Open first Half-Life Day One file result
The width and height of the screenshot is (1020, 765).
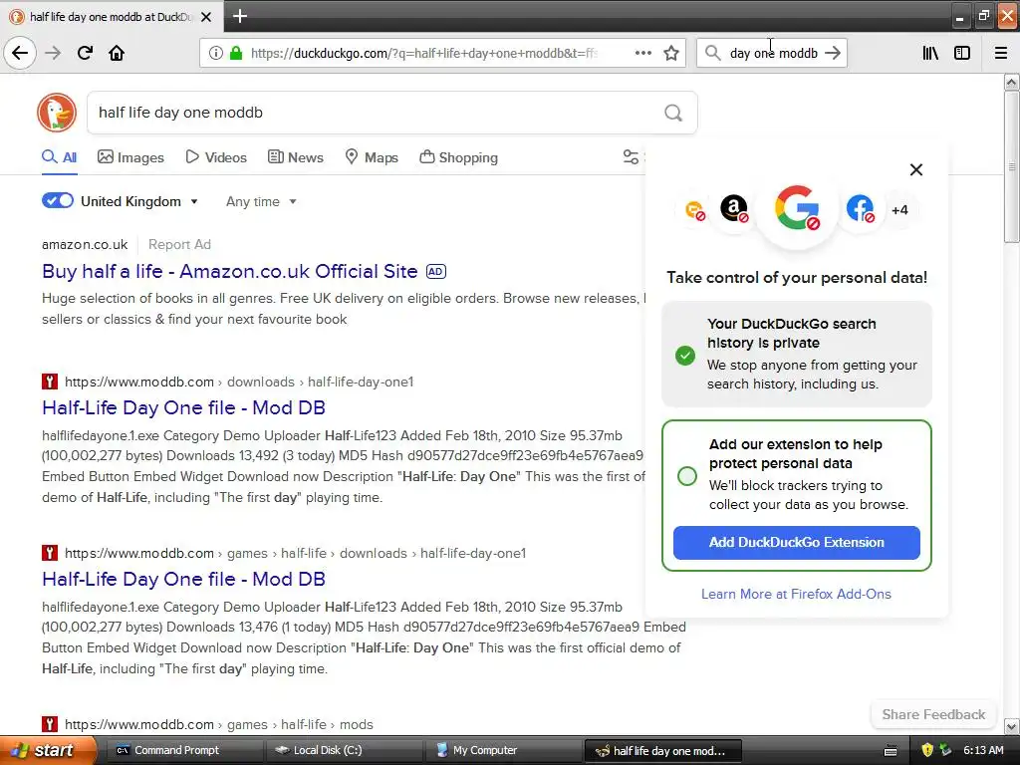[x=183, y=407]
